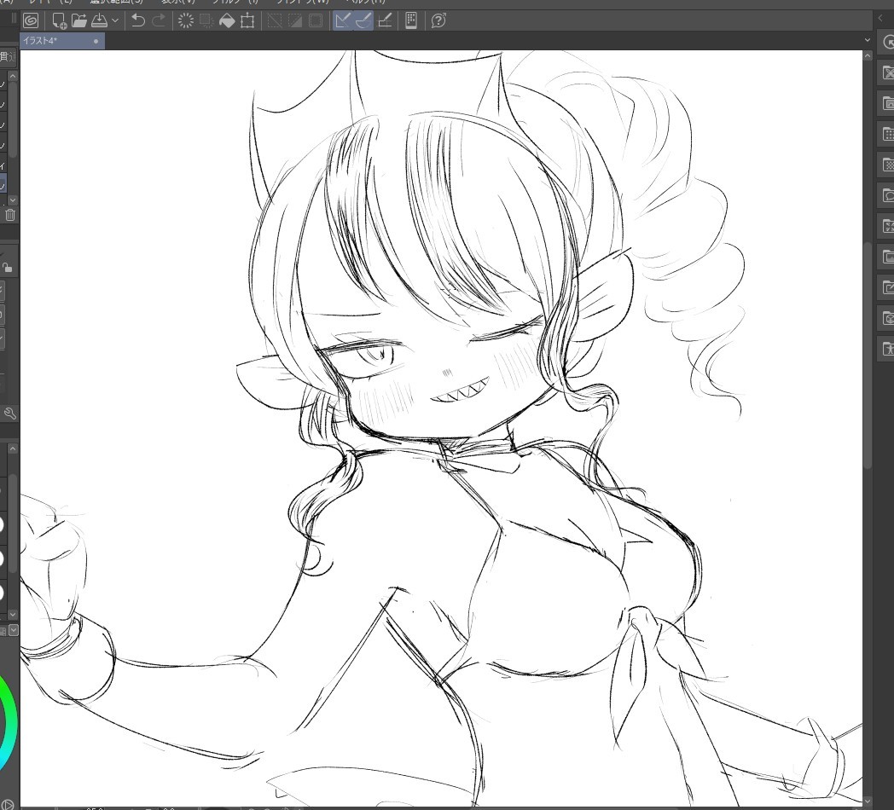894x810 pixels.
Task: Click the Open file folder icon
Action: point(79,21)
